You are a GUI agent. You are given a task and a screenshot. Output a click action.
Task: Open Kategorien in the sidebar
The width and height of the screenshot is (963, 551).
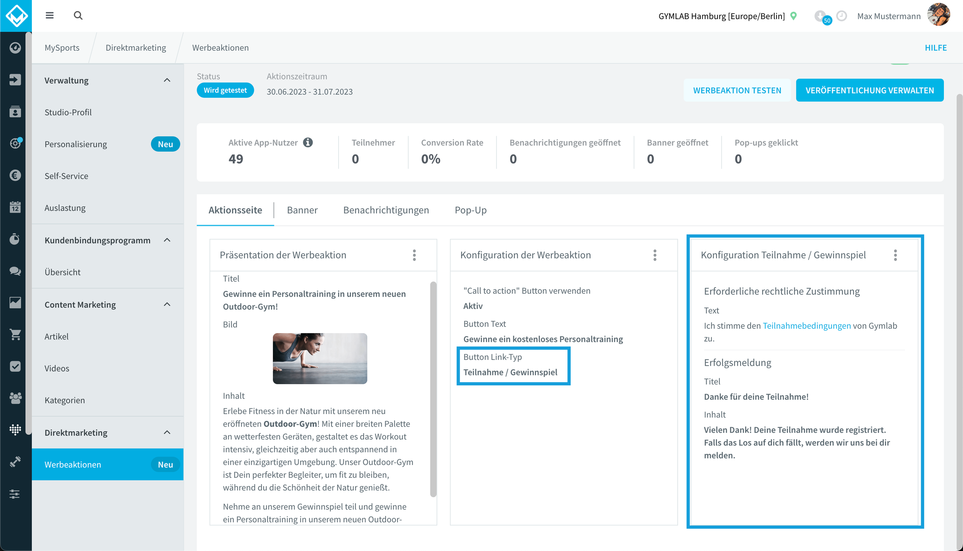point(107,400)
